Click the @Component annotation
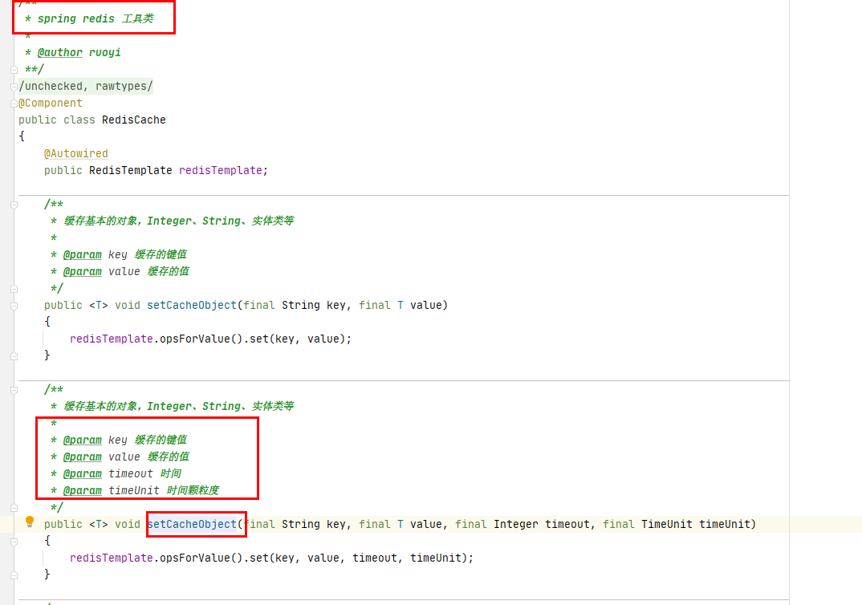862x605 pixels. (x=50, y=103)
